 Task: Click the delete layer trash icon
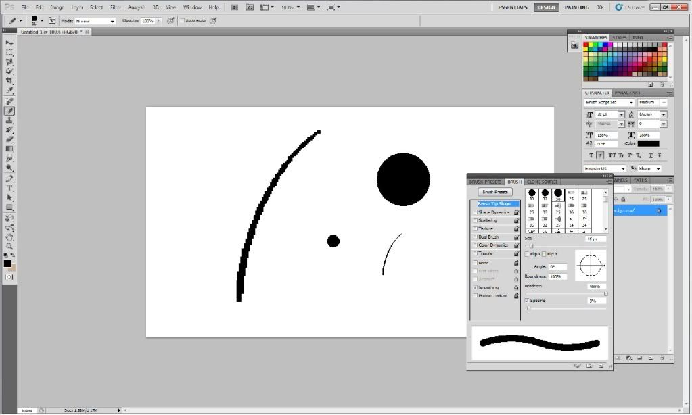click(662, 358)
